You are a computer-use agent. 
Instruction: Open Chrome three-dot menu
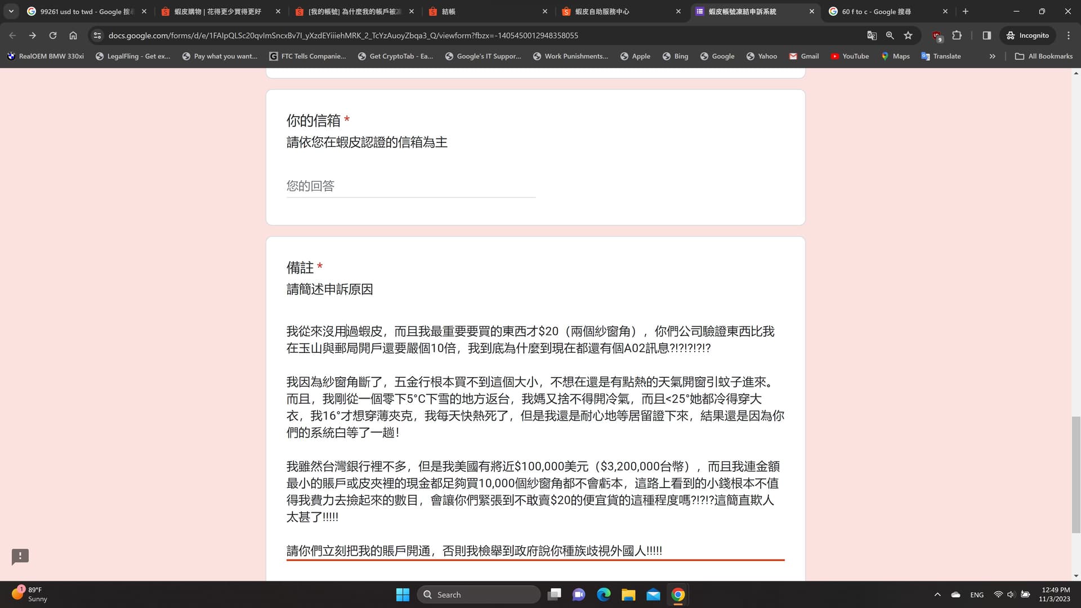[x=1068, y=35]
